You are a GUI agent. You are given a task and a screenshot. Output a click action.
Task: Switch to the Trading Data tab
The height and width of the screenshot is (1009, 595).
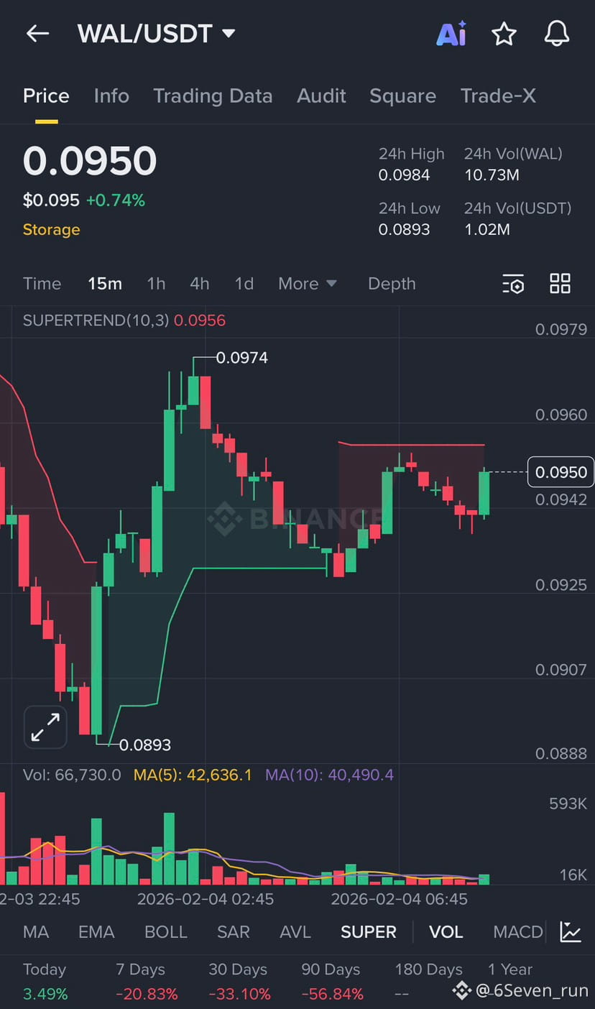(213, 96)
